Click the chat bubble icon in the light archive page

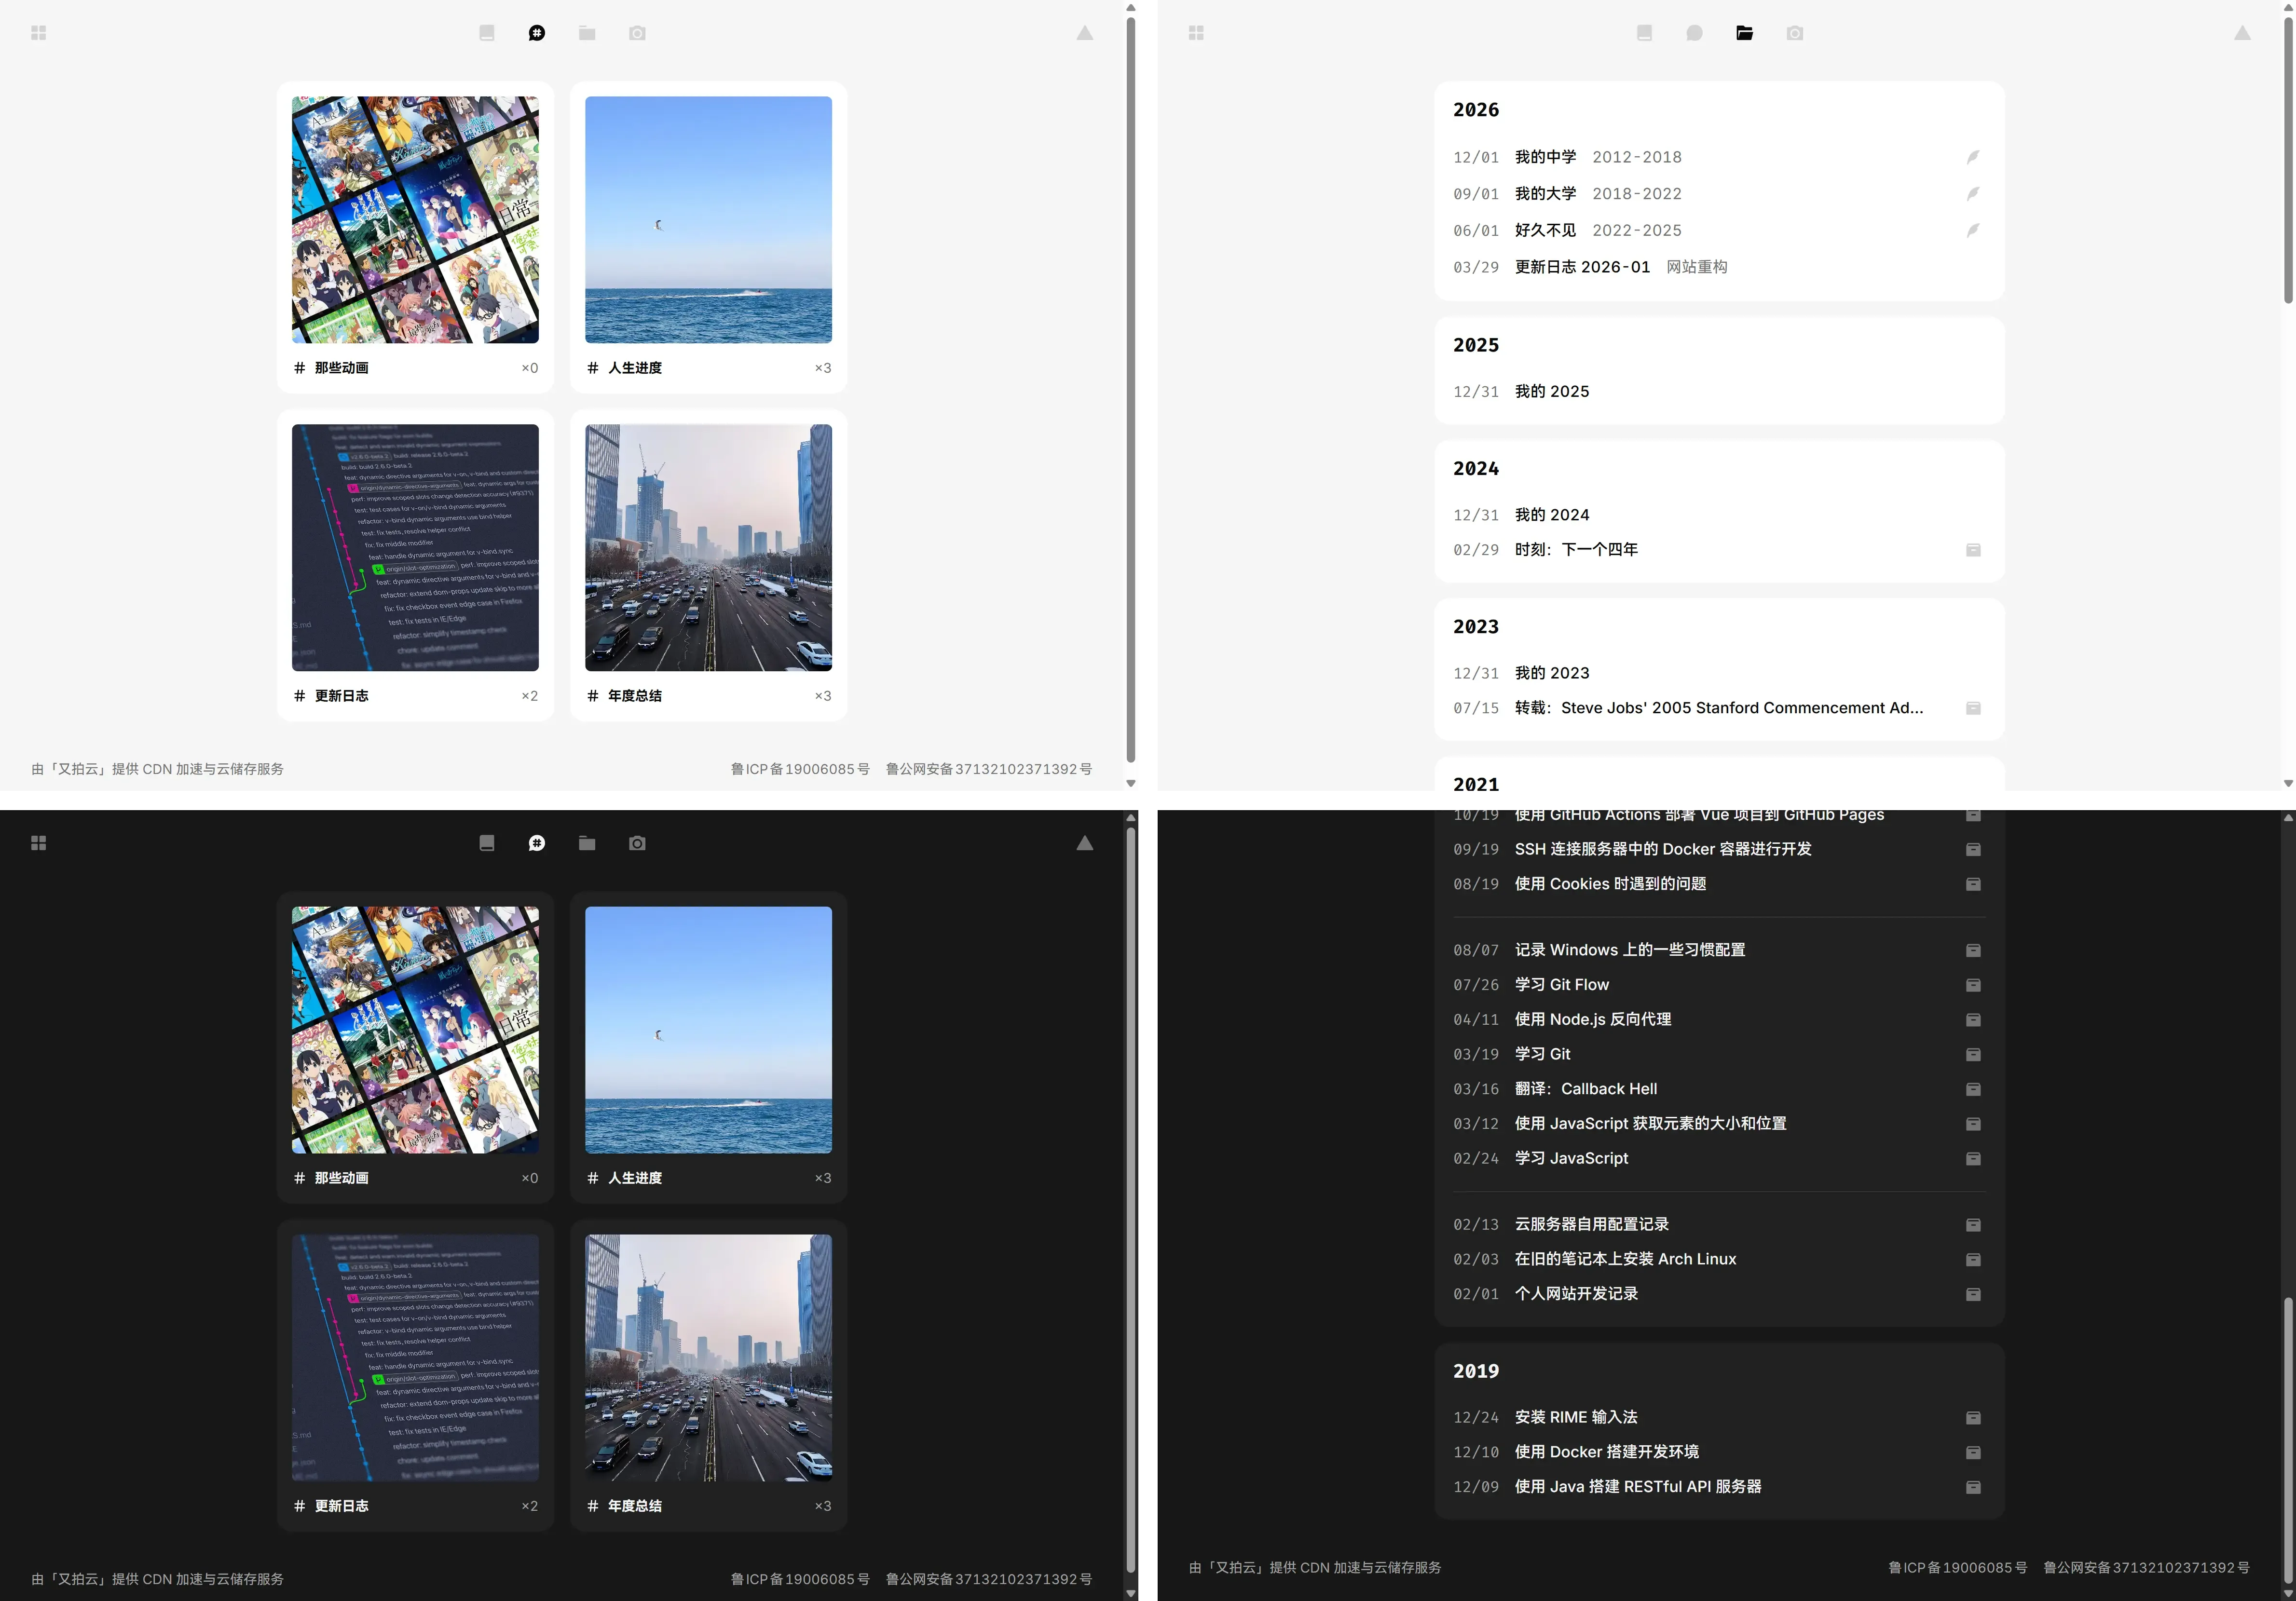tap(1694, 33)
